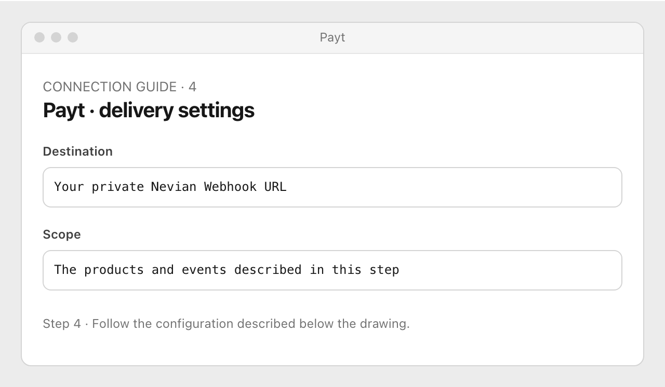Click the red close window dot
This screenshot has width=665, height=387.
point(39,37)
